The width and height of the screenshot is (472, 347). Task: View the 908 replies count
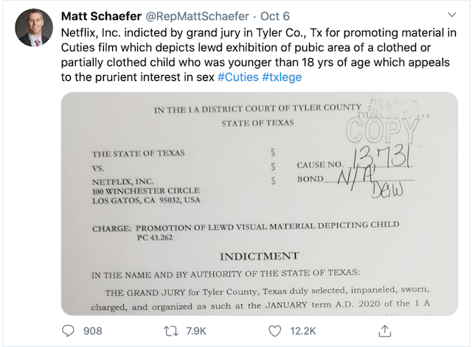point(93,331)
